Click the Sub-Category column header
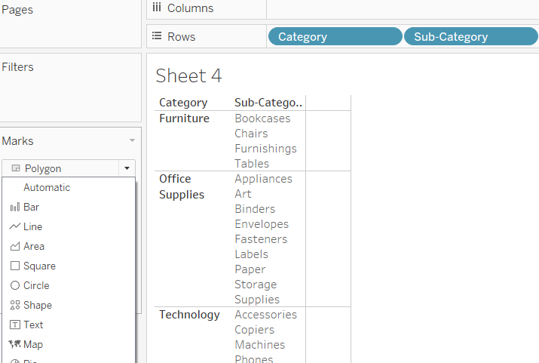The height and width of the screenshot is (363, 539). (268, 103)
